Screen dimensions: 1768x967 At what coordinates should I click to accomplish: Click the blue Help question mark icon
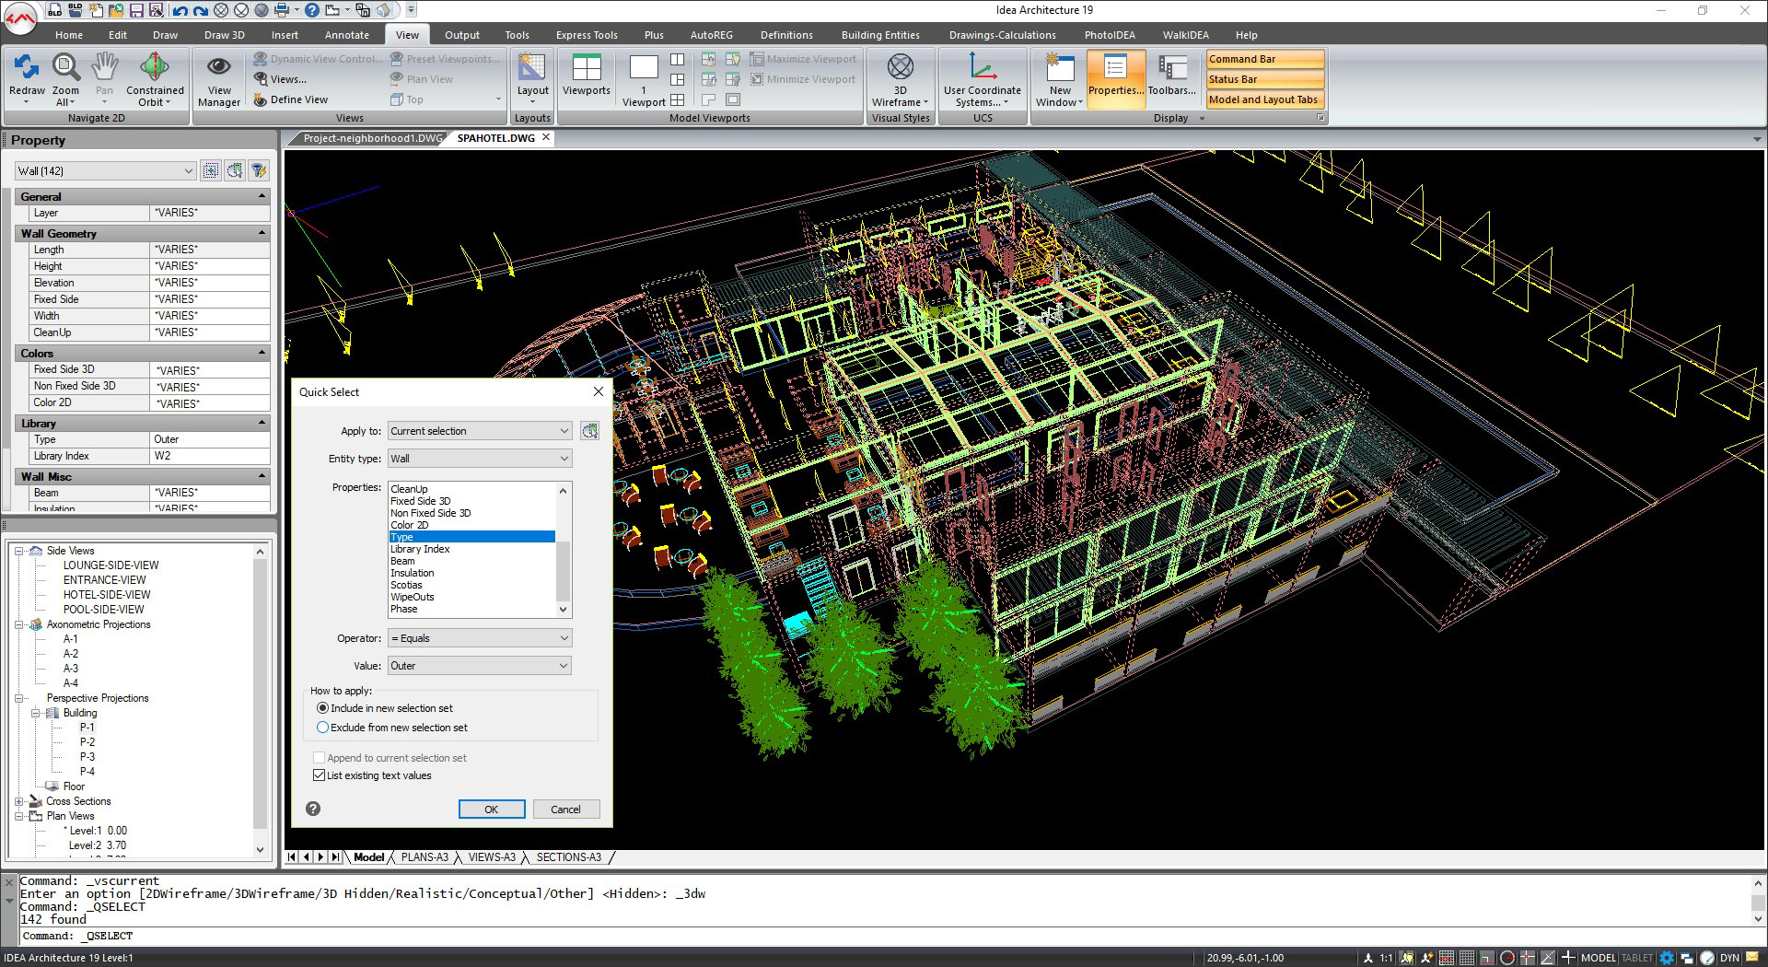[x=312, y=10]
